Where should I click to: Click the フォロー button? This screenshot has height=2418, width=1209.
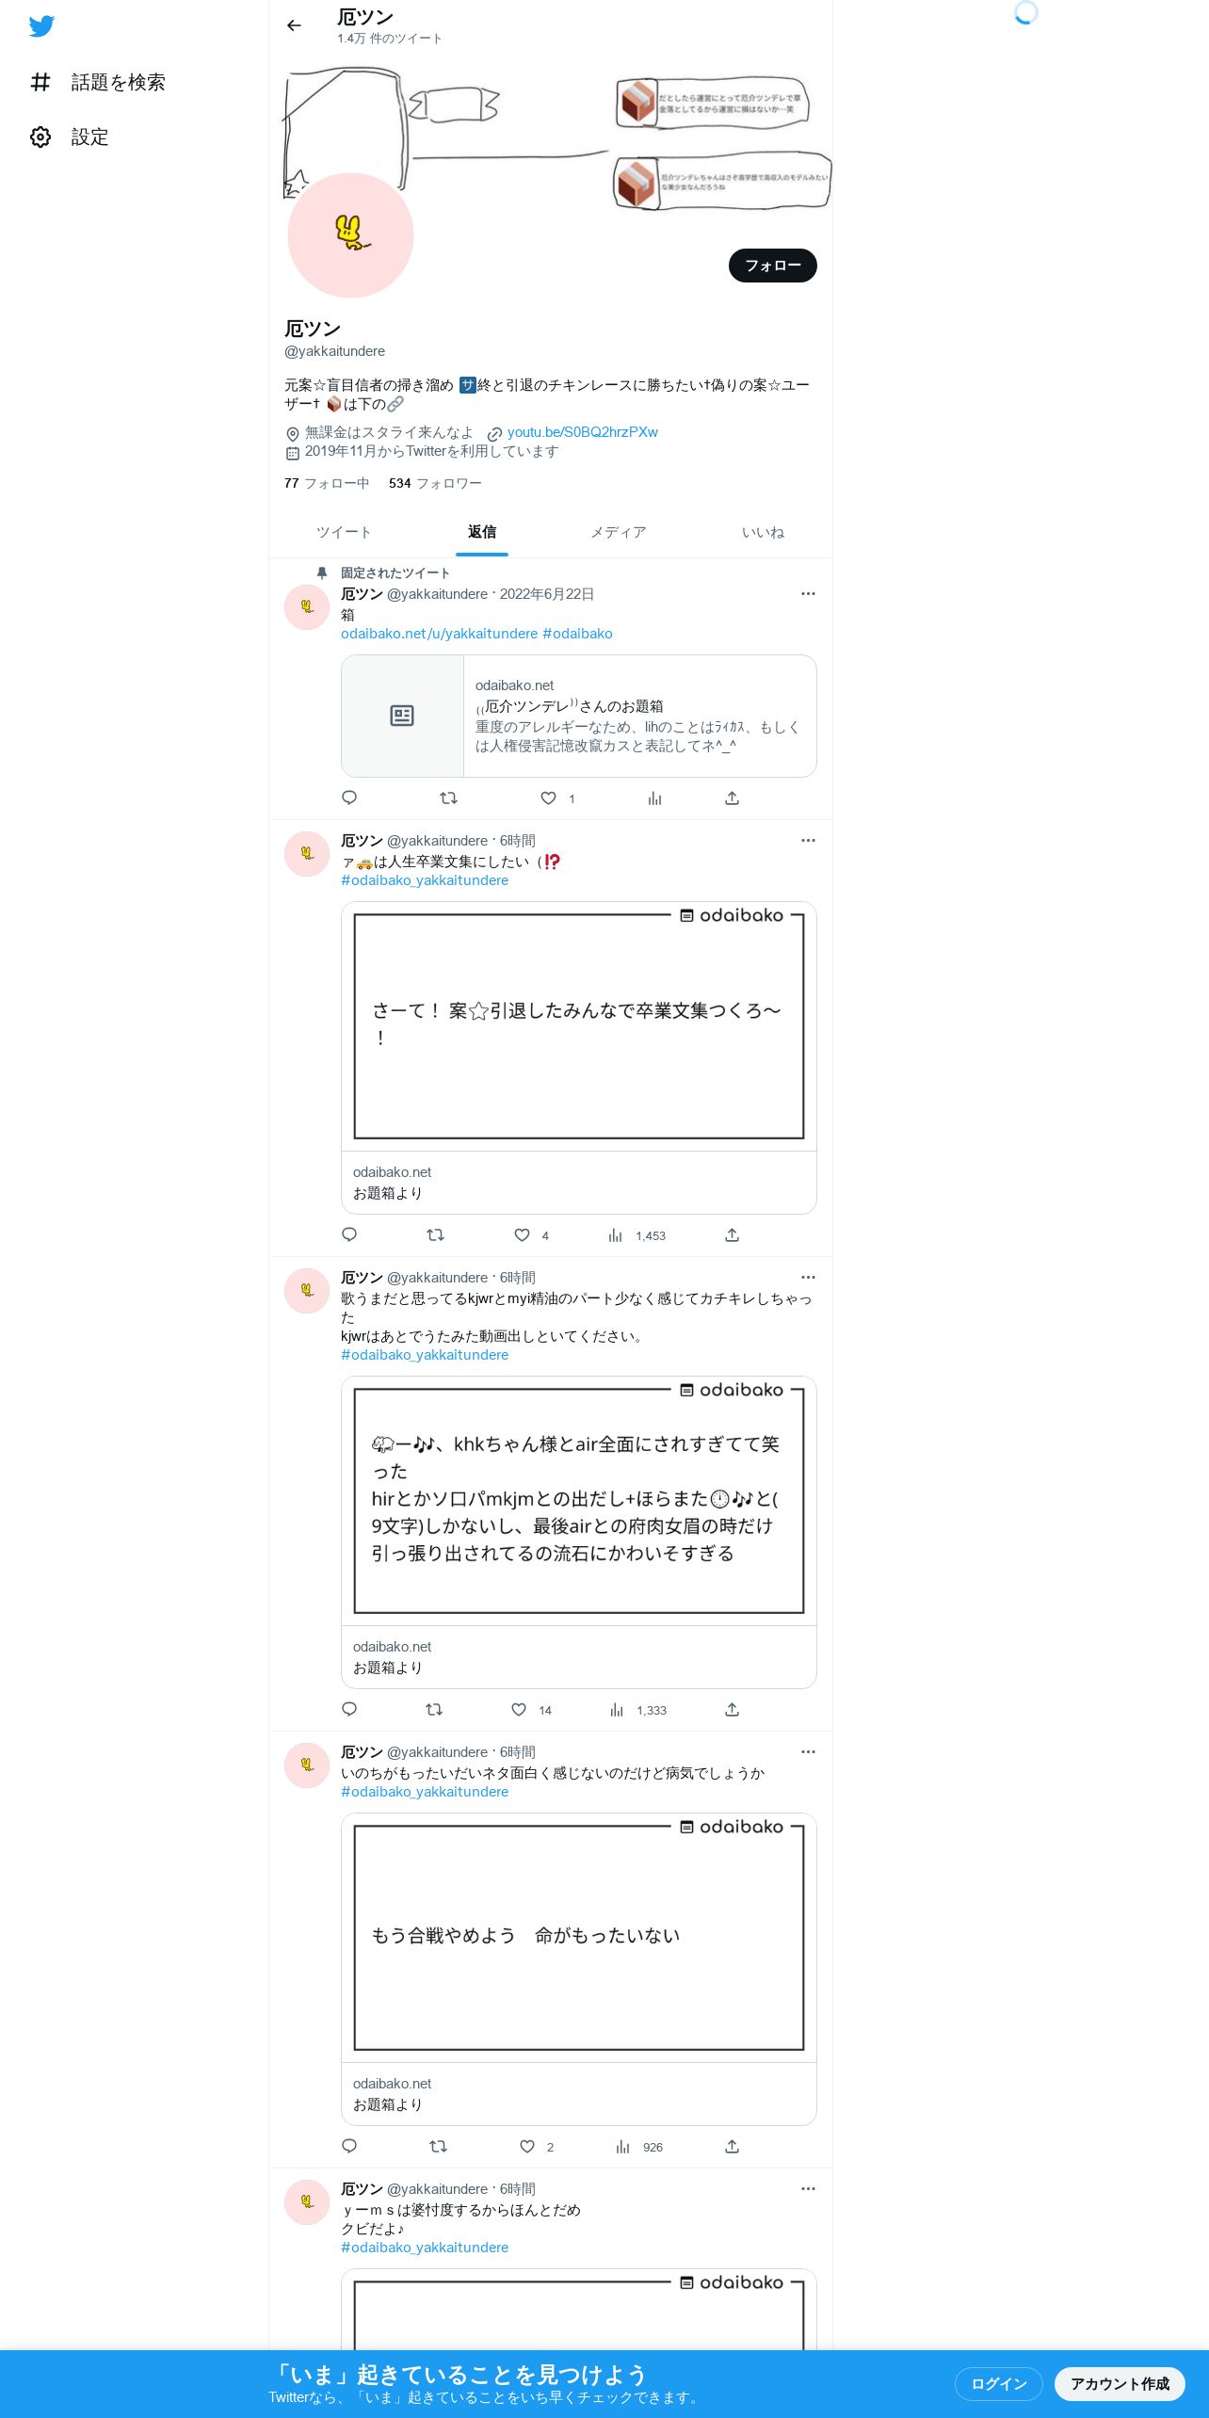(x=773, y=266)
